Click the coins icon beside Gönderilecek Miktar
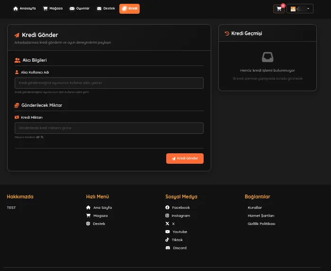331x271 pixels. 17,105
